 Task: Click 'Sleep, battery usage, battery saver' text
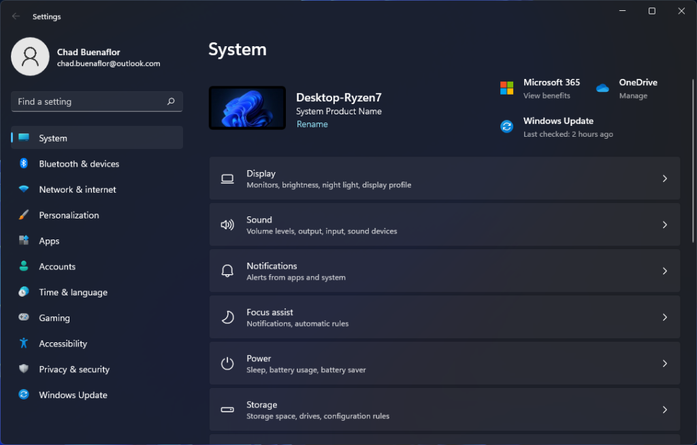[306, 370]
